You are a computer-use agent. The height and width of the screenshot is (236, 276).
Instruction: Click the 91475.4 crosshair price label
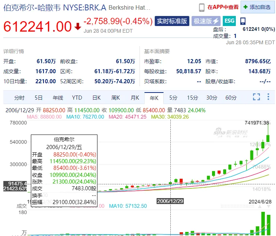pos(15,184)
